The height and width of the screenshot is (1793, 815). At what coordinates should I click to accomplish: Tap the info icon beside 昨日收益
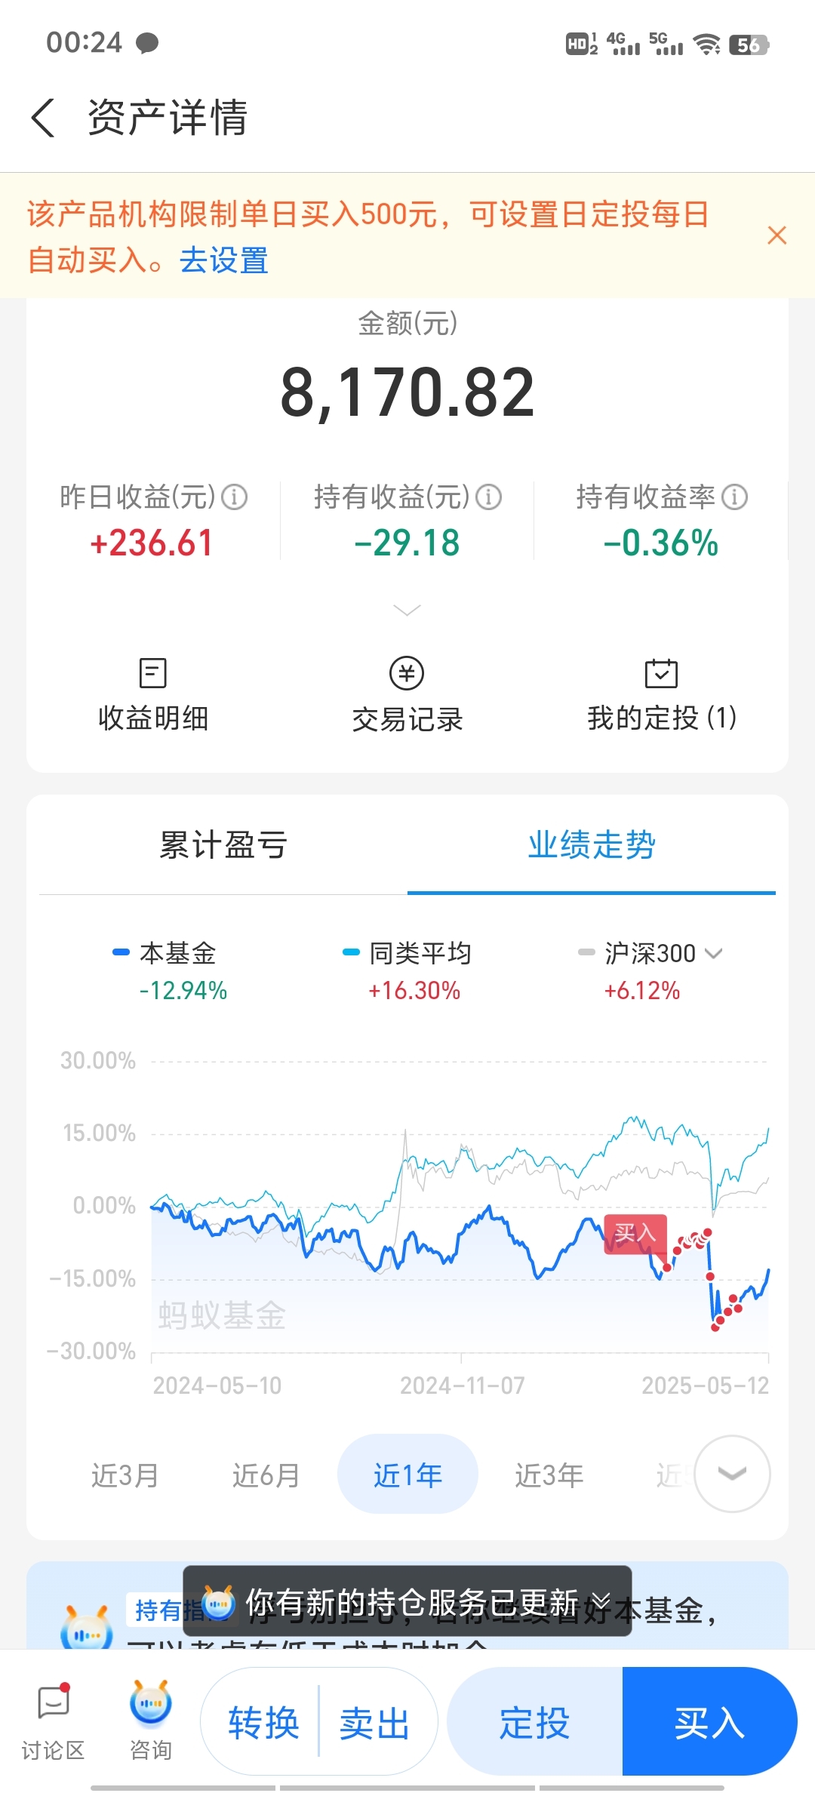click(x=234, y=497)
